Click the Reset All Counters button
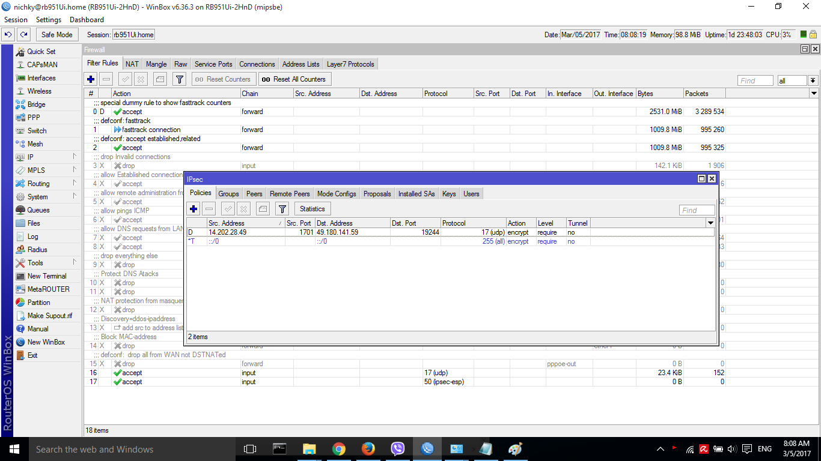Viewport: 821px width, 461px height. tap(294, 79)
